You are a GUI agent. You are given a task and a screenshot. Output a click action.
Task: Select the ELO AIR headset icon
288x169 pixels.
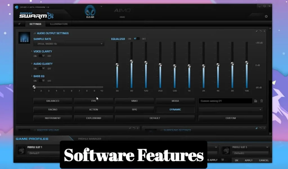click(90, 11)
